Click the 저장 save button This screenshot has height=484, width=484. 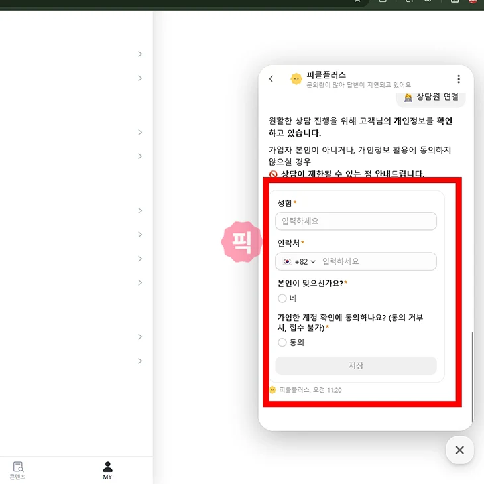tap(356, 365)
